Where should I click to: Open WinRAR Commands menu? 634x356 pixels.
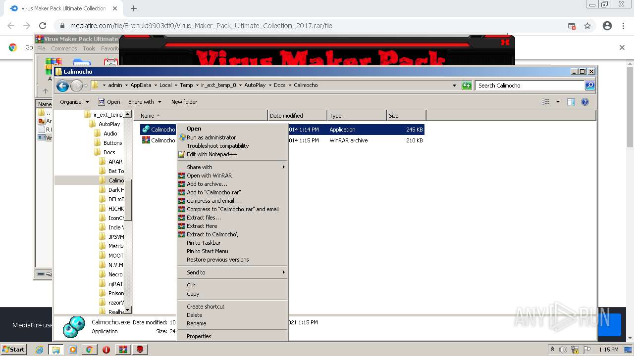pos(64,48)
